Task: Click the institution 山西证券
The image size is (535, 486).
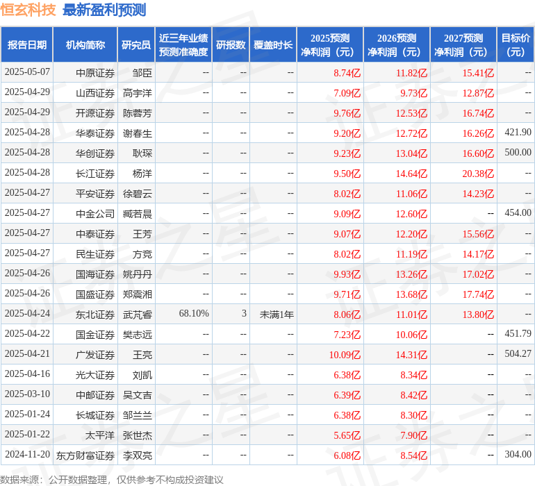Action: 95,93
